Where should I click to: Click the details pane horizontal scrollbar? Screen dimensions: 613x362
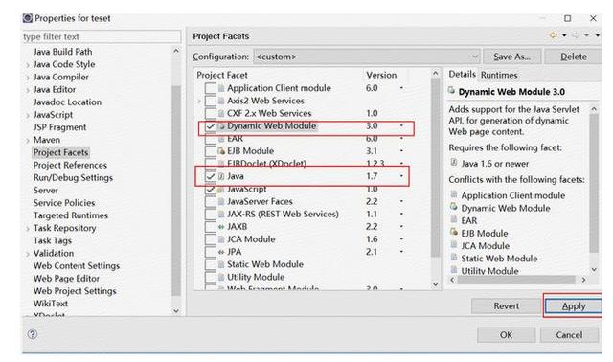[x=517, y=280]
